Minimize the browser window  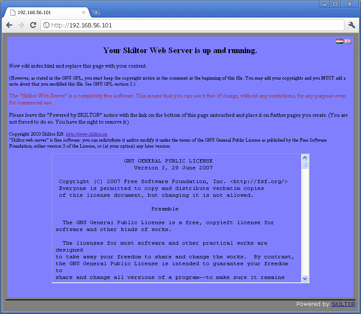tap(325, 4)
